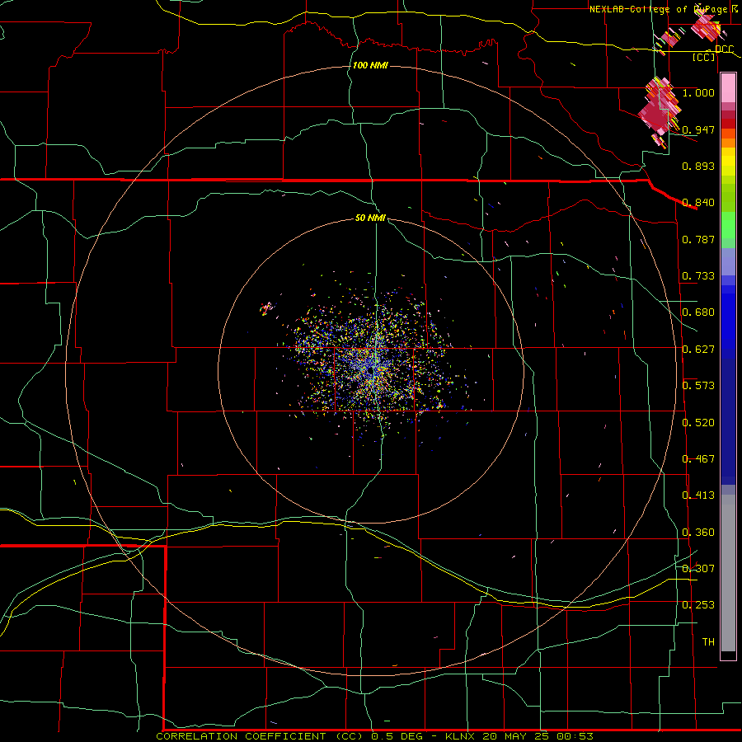Select the 0.573 scale value
This screenshot has height=742, width=742.
tap(698, 386)
